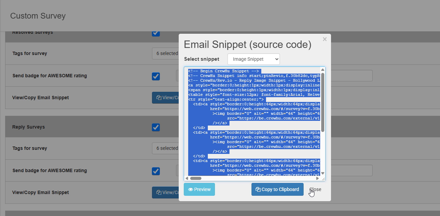Toggle Resolved section Send badge for AWESOME checkbox
This screenshot has width=440, height=216.
[x=156, y=76]
